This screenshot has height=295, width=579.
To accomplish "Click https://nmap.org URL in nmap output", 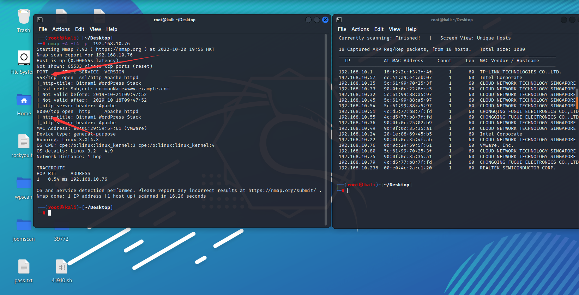I will 119,49.
